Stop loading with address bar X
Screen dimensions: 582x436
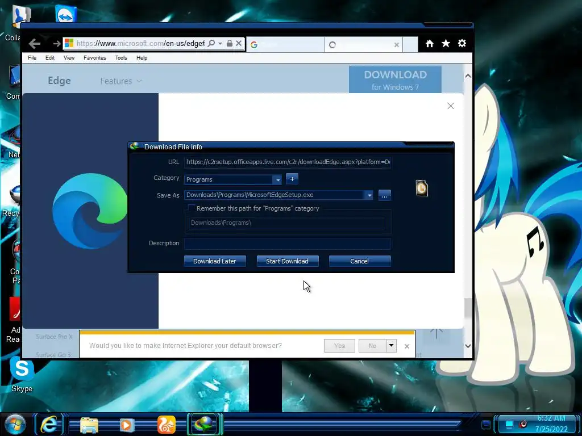coord(239,43)
